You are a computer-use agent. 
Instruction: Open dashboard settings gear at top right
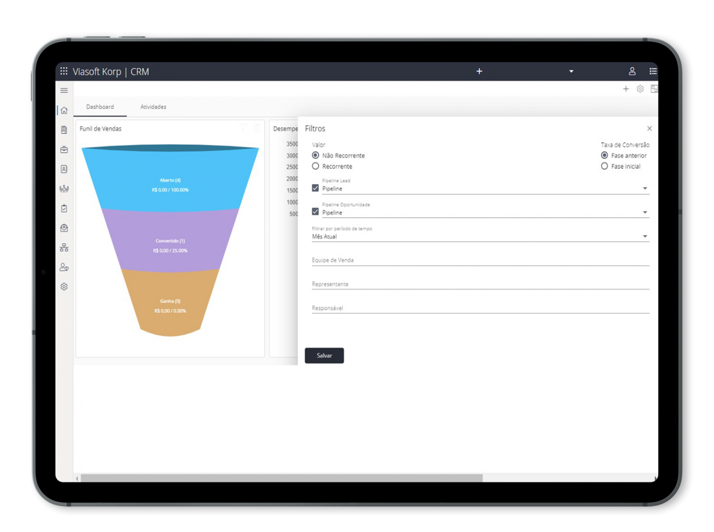pos(640,89)
